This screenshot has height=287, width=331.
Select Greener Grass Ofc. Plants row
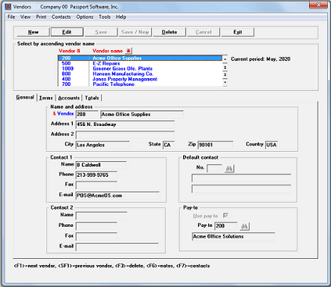coord(140,69)
